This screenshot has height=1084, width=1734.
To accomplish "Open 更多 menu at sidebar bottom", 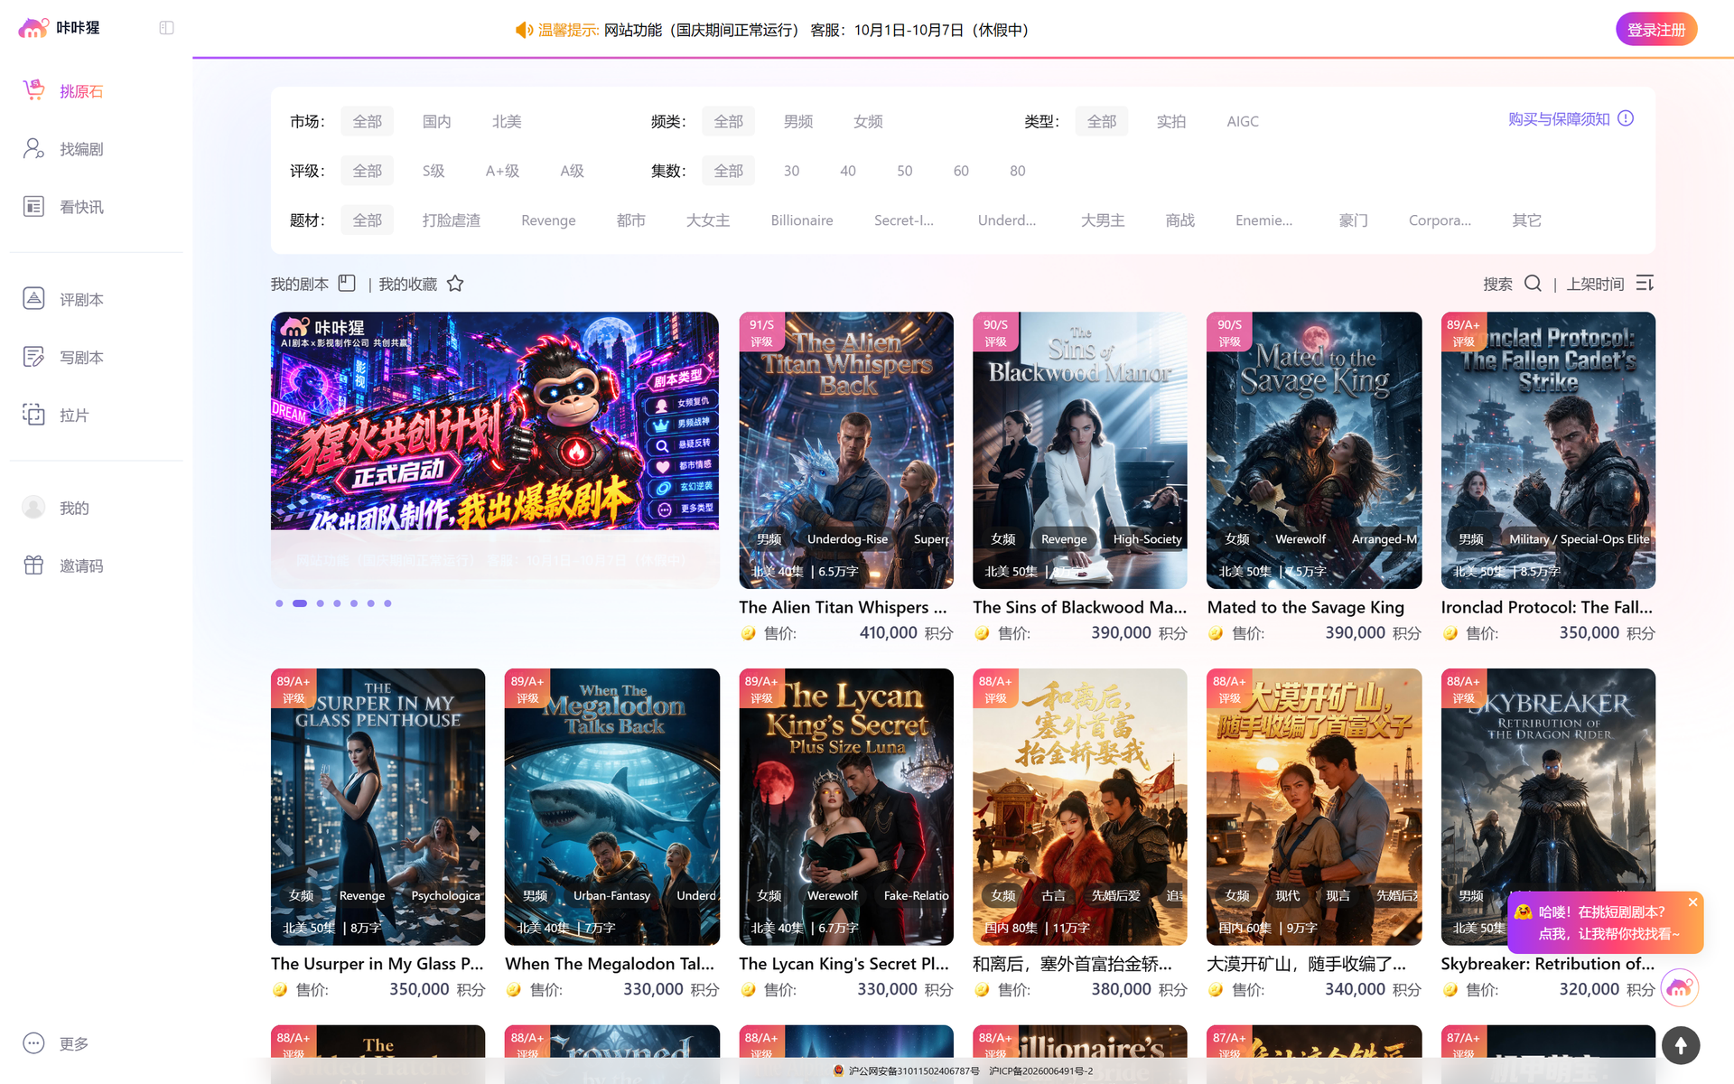I will click(56, 1043).
